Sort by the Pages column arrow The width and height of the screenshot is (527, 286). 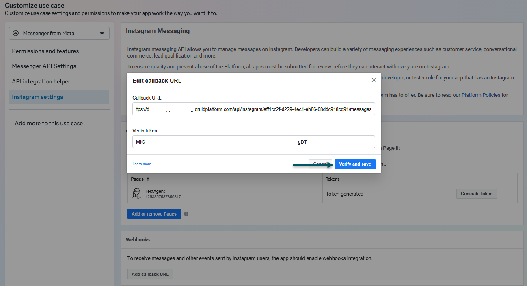click(x=148, y=179)
